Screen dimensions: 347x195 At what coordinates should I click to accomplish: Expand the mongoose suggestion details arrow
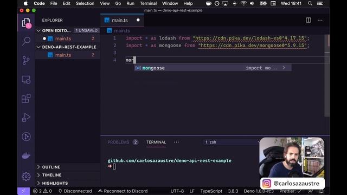pyautogui.click(x=284, y=68)
